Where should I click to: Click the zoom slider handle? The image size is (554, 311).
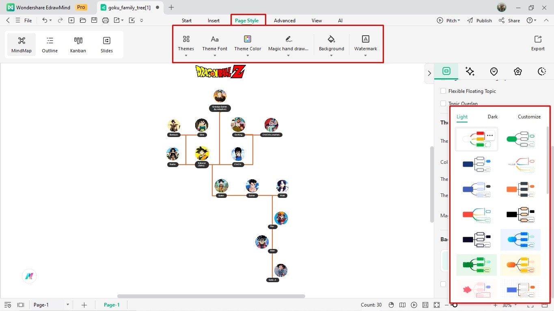[x=455, y=305]
